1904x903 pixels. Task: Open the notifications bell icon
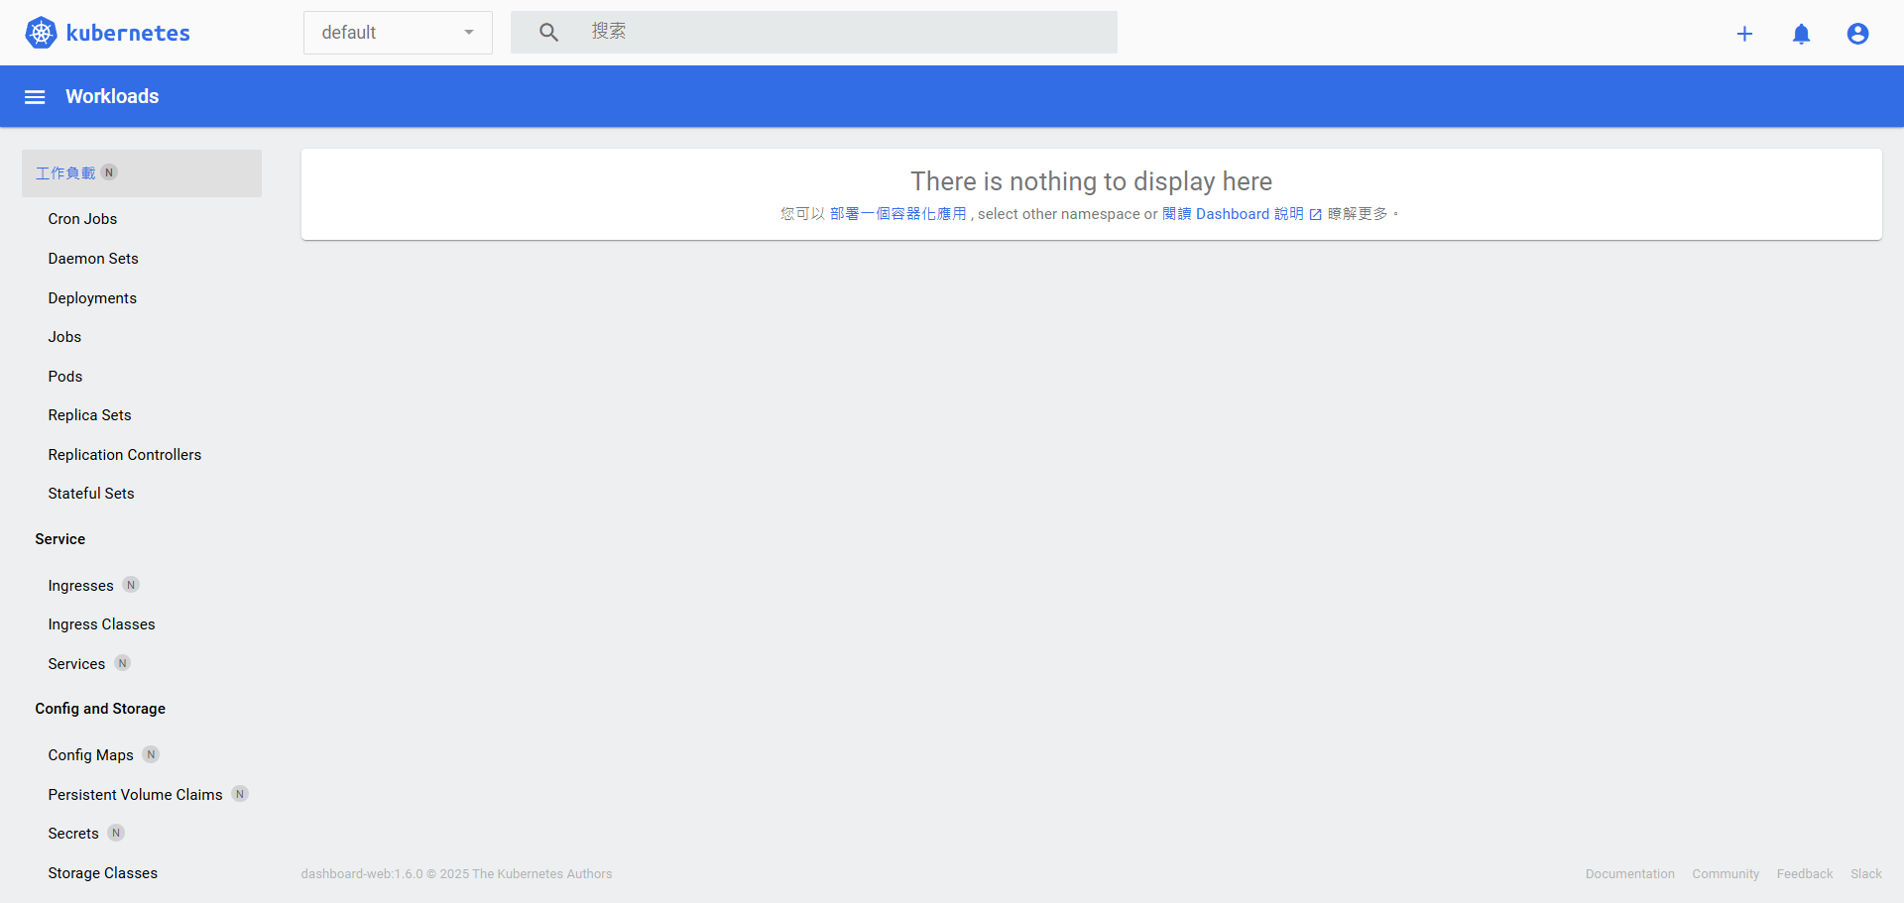(x=1801, y=34)
